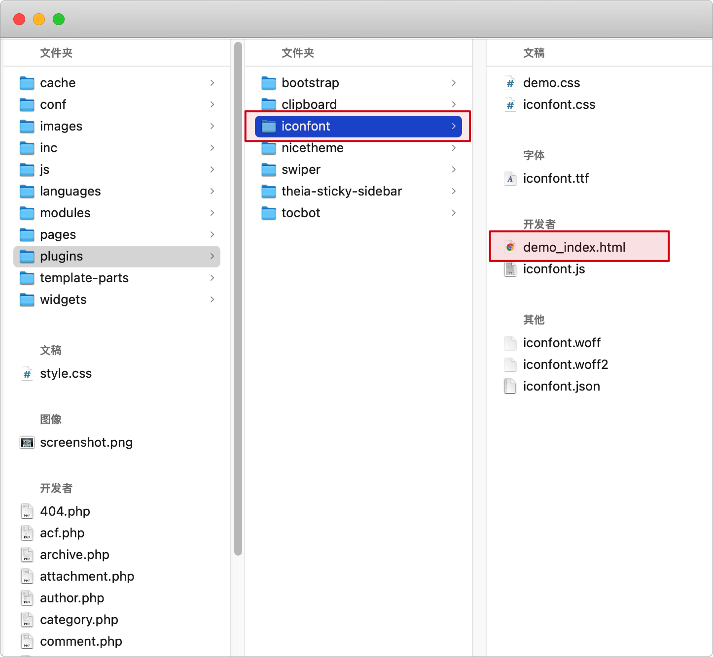Click the images folder icon

click(27, 126)
